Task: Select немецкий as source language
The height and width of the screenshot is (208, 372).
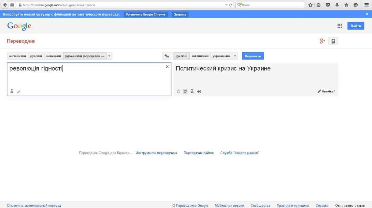Action: click(x=53, y=56)
